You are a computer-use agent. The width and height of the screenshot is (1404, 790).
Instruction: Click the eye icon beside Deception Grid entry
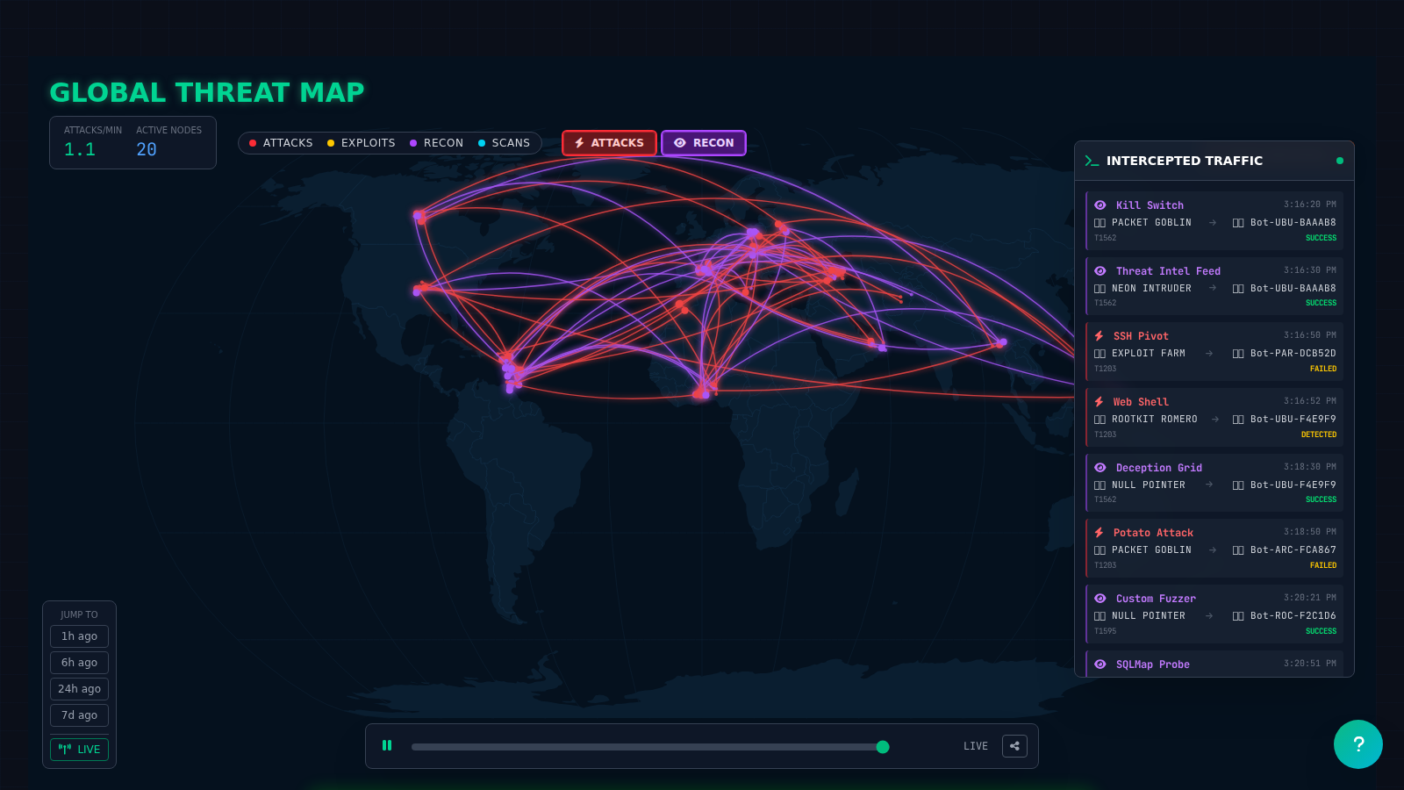point(1100,467)
